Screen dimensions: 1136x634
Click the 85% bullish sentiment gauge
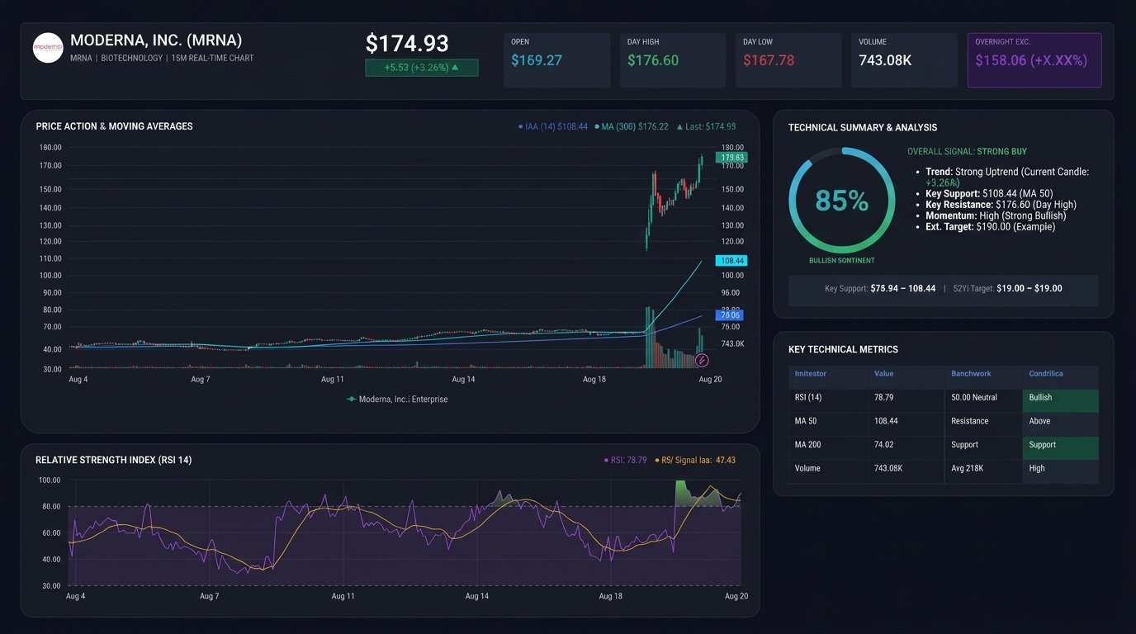tap(841, 201)
